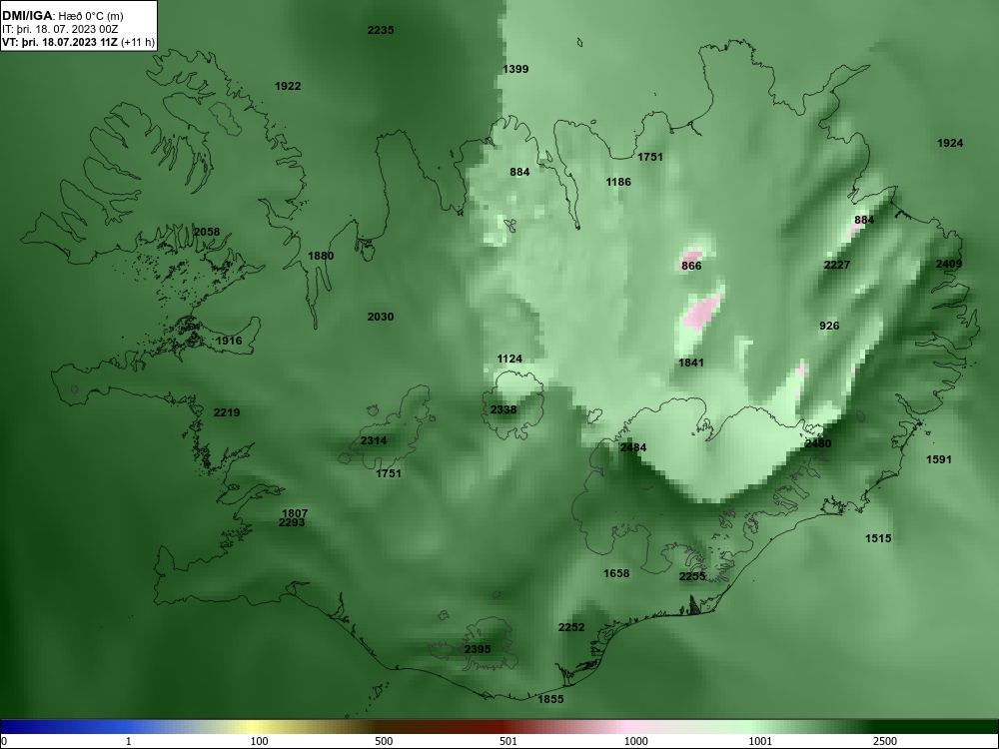
Task: Click the 1591 value label
Action: click(x=938, y=459)
